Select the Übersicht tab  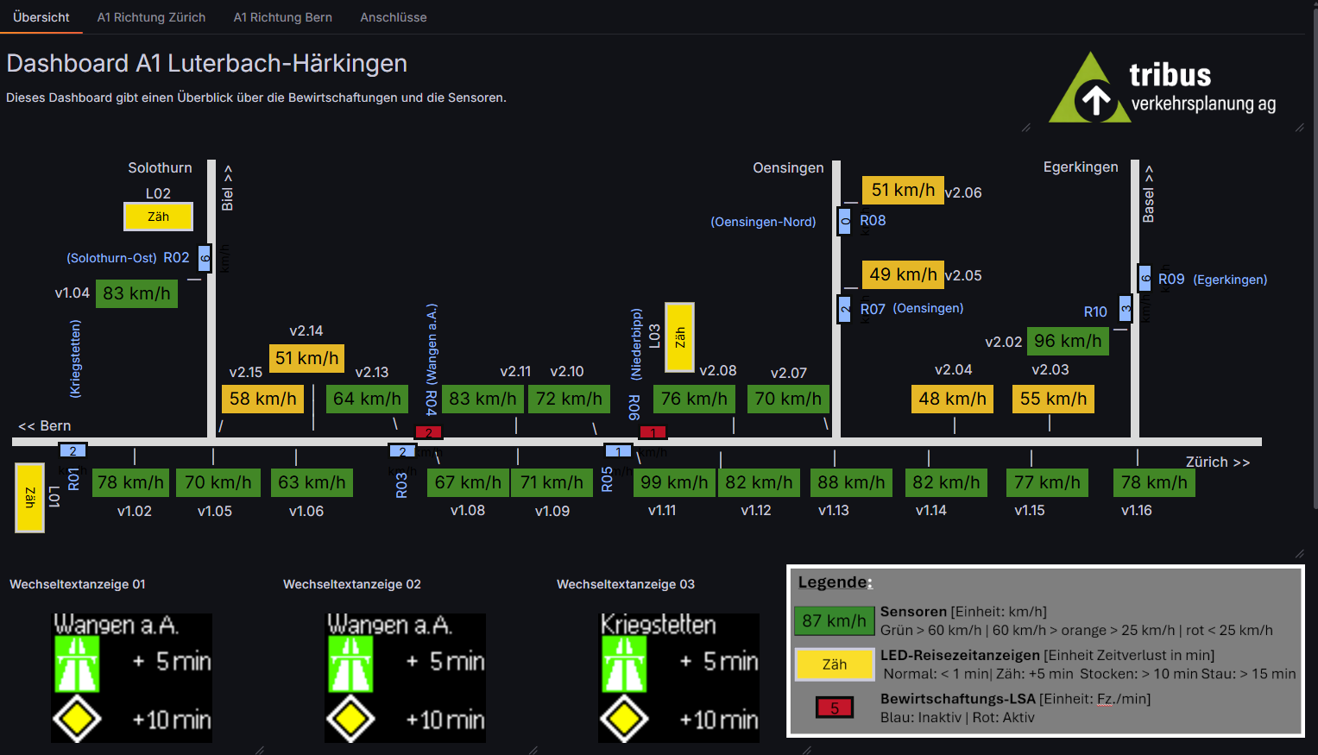41,17
